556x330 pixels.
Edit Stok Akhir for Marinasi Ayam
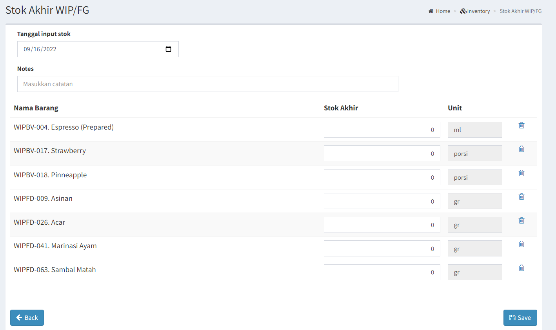(382, 249)
